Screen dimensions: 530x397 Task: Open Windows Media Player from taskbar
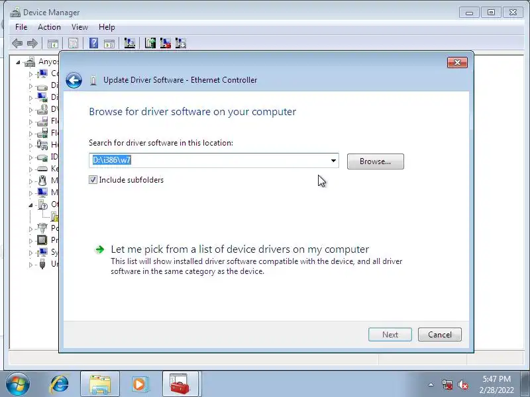click(140, 384)
